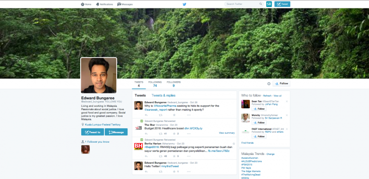Open the PM Najib trend
This screenshot has height=179, width=369.
tap(246, 168)
